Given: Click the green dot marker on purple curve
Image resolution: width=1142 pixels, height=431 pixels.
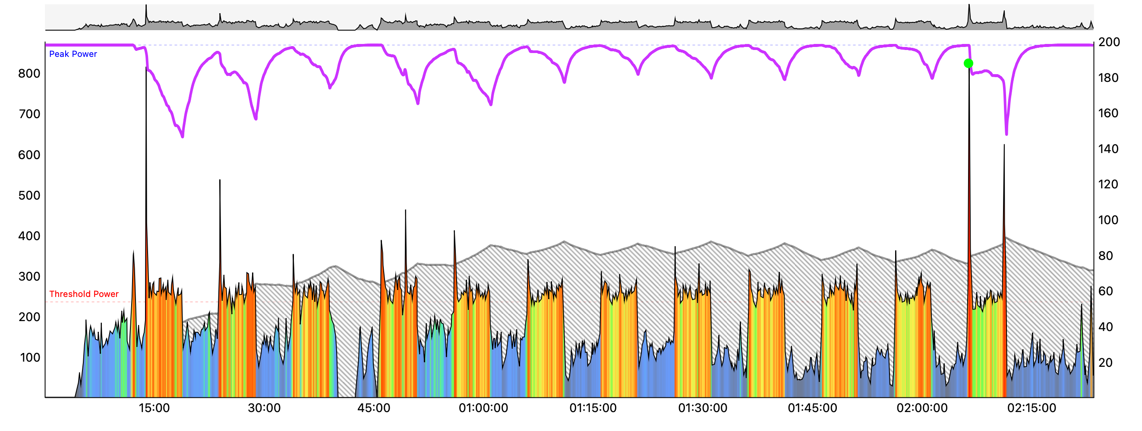Looking at the screenshot, I should (968, 63).
